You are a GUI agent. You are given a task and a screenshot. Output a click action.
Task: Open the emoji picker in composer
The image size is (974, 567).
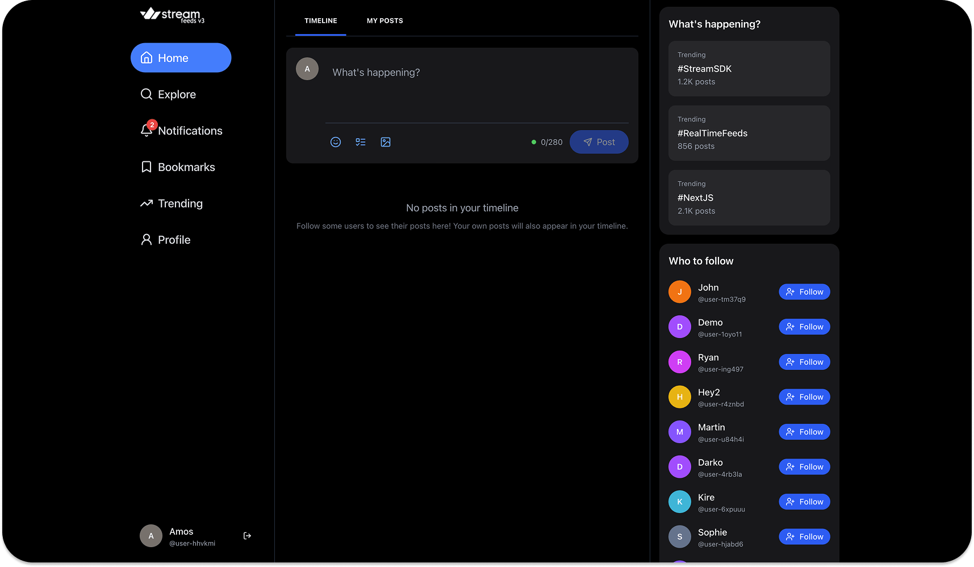tap(336, 142)
